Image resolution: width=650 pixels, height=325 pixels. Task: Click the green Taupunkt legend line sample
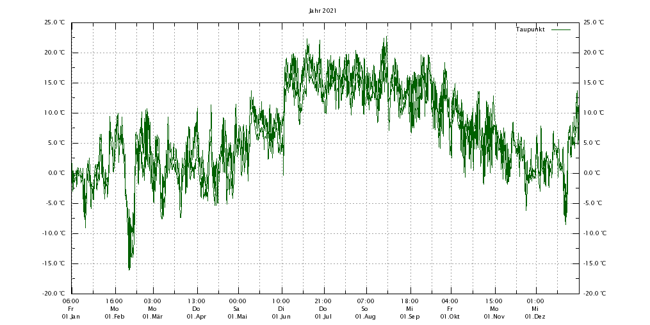click(x=560, y=29)
